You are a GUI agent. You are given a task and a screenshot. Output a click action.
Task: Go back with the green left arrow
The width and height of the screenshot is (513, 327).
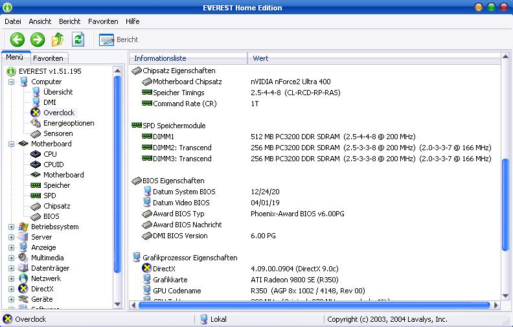click(x=17, y=39)
